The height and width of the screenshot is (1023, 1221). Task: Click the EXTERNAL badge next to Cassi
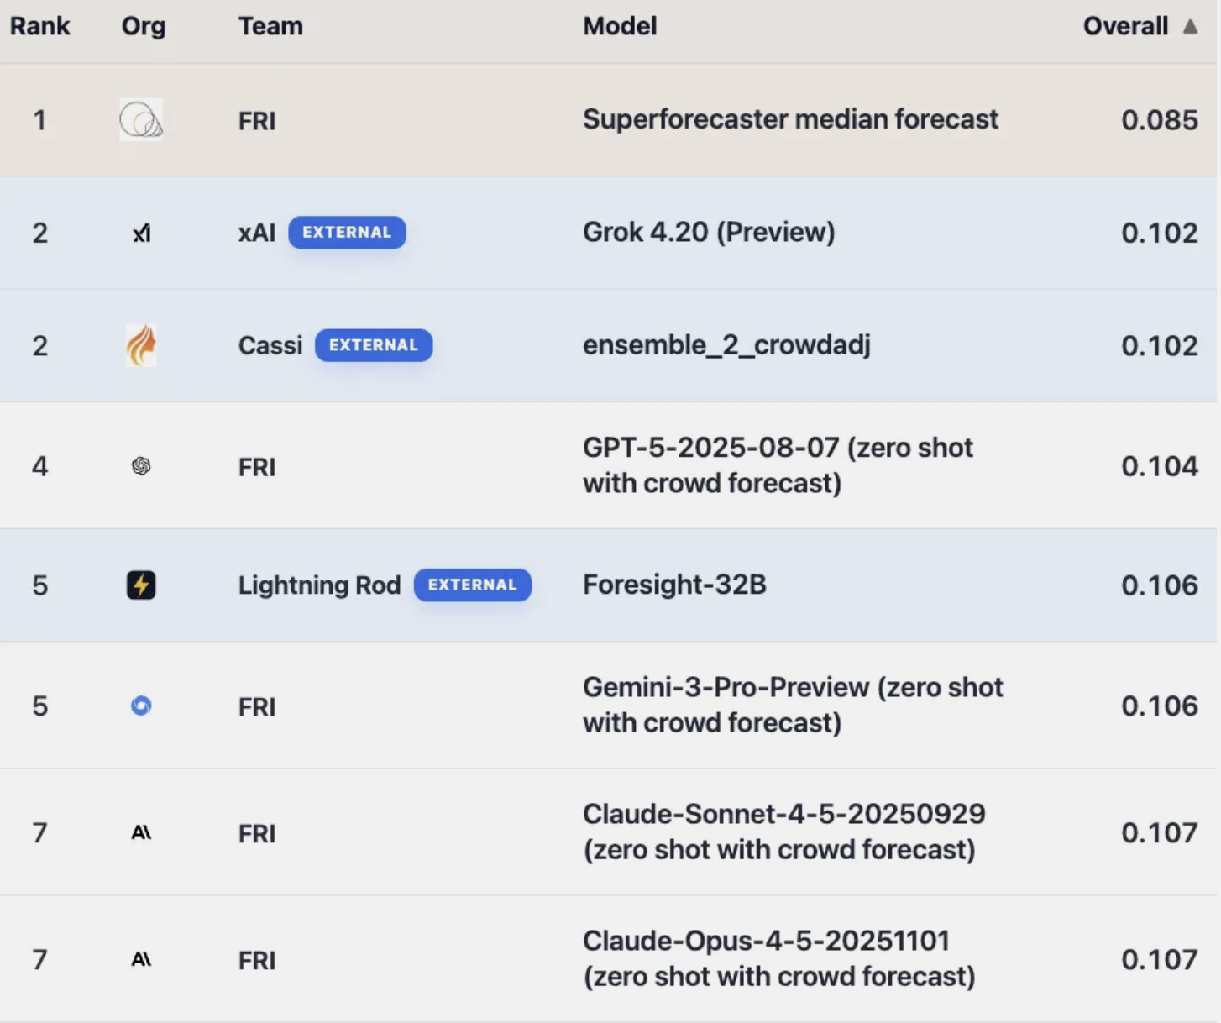pyautogui.click(x=374, y=344)
